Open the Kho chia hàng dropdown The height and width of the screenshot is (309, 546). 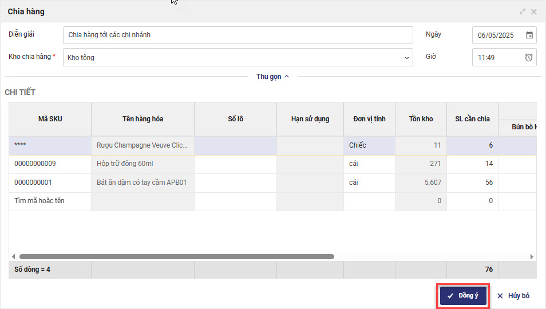tap(407, 57)
